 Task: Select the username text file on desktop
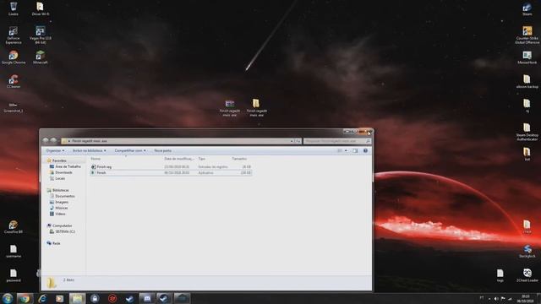click(14, 251)
